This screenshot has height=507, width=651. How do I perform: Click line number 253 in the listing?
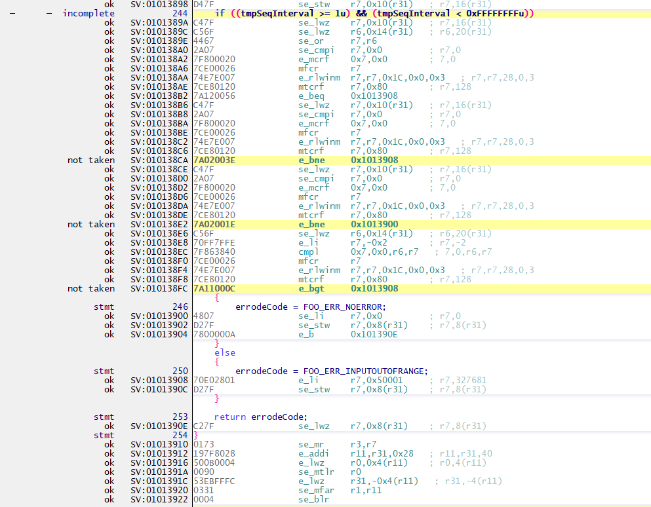(182, 417)
